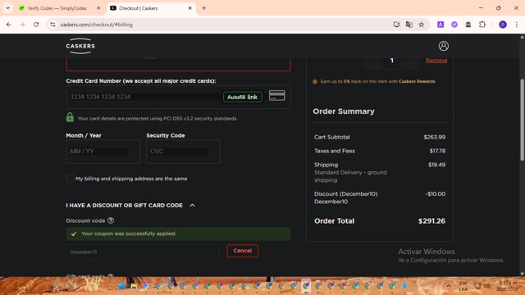Viewport: 525px width, 295px height.
Task: Open the user account icon
Action: click(444, 46)
